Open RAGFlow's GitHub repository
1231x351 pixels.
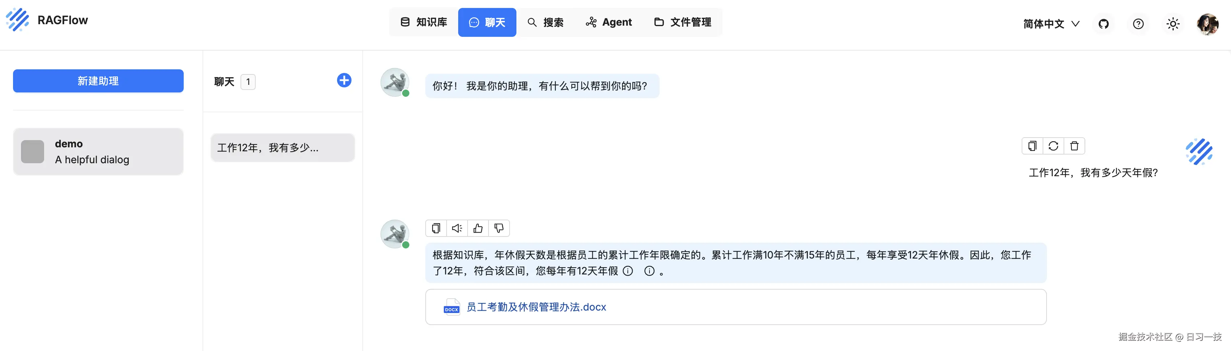click(x=1103, y=23)
